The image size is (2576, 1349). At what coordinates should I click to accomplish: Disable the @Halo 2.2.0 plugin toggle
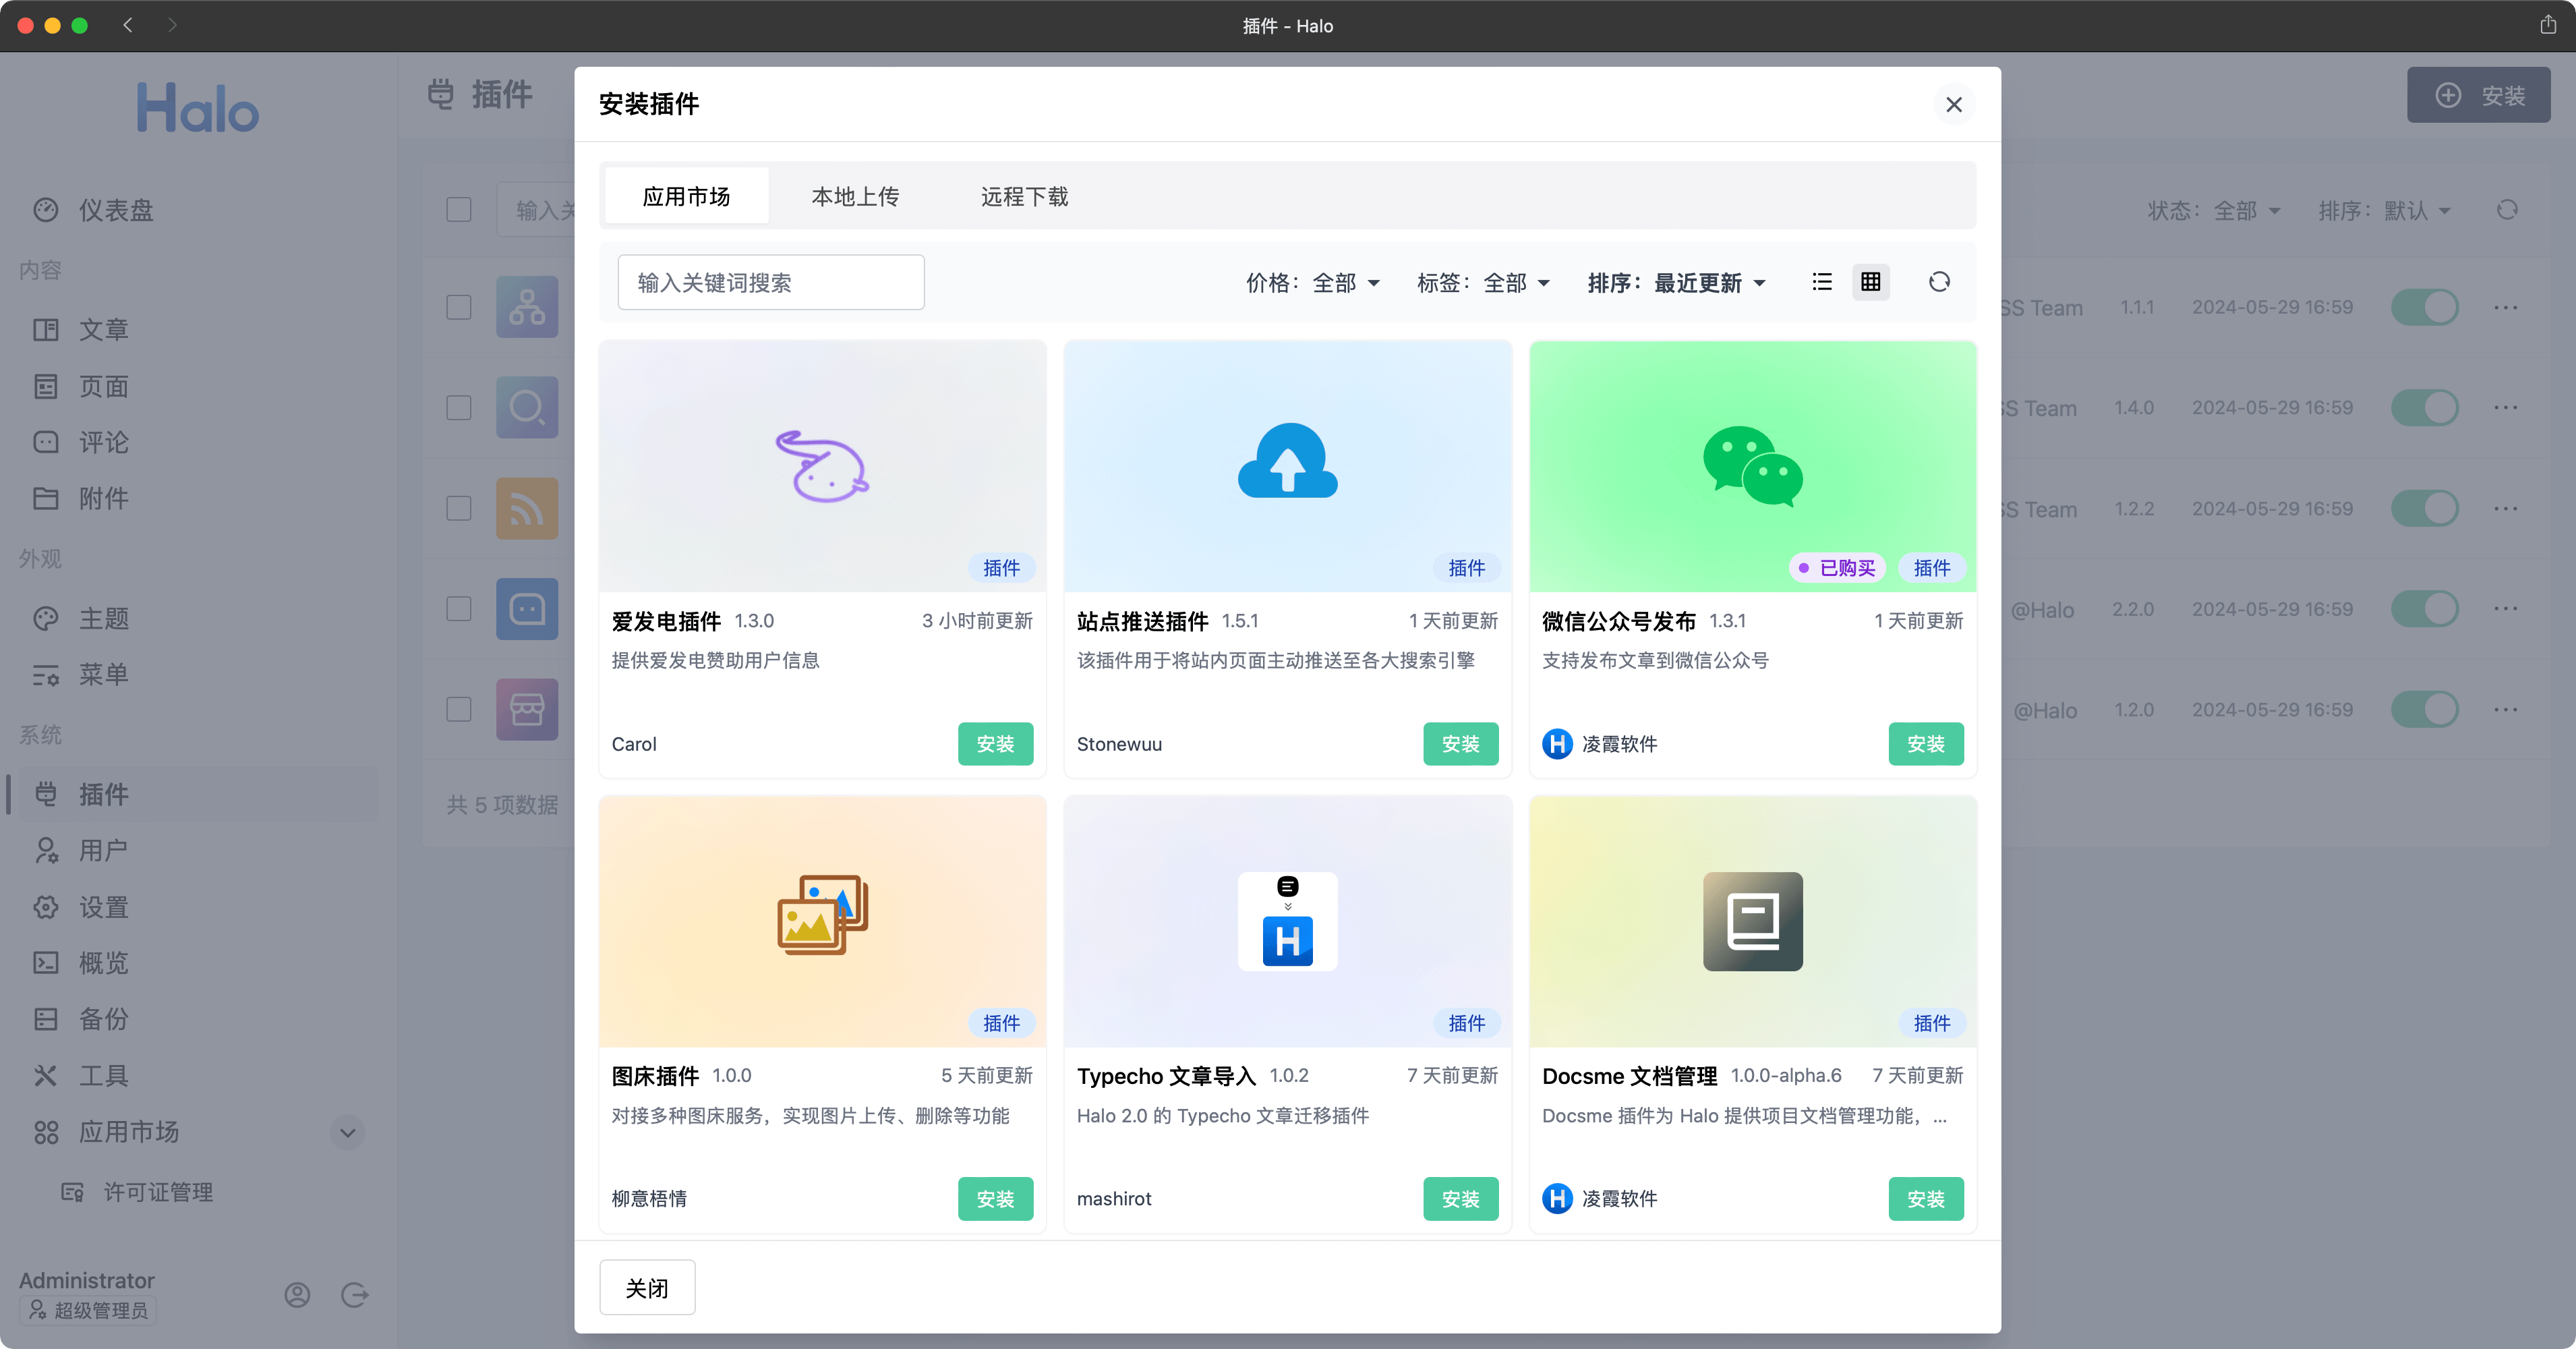(x=2425, y=609)
